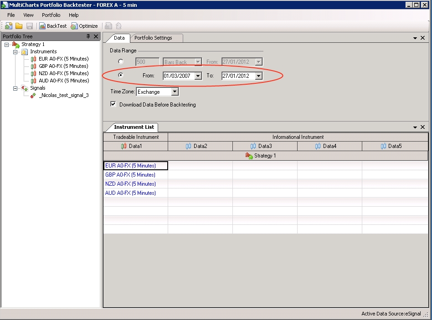The height and width of the screenshot is (320, 432).
Task: Open the File menu
Action: point(11,15)
